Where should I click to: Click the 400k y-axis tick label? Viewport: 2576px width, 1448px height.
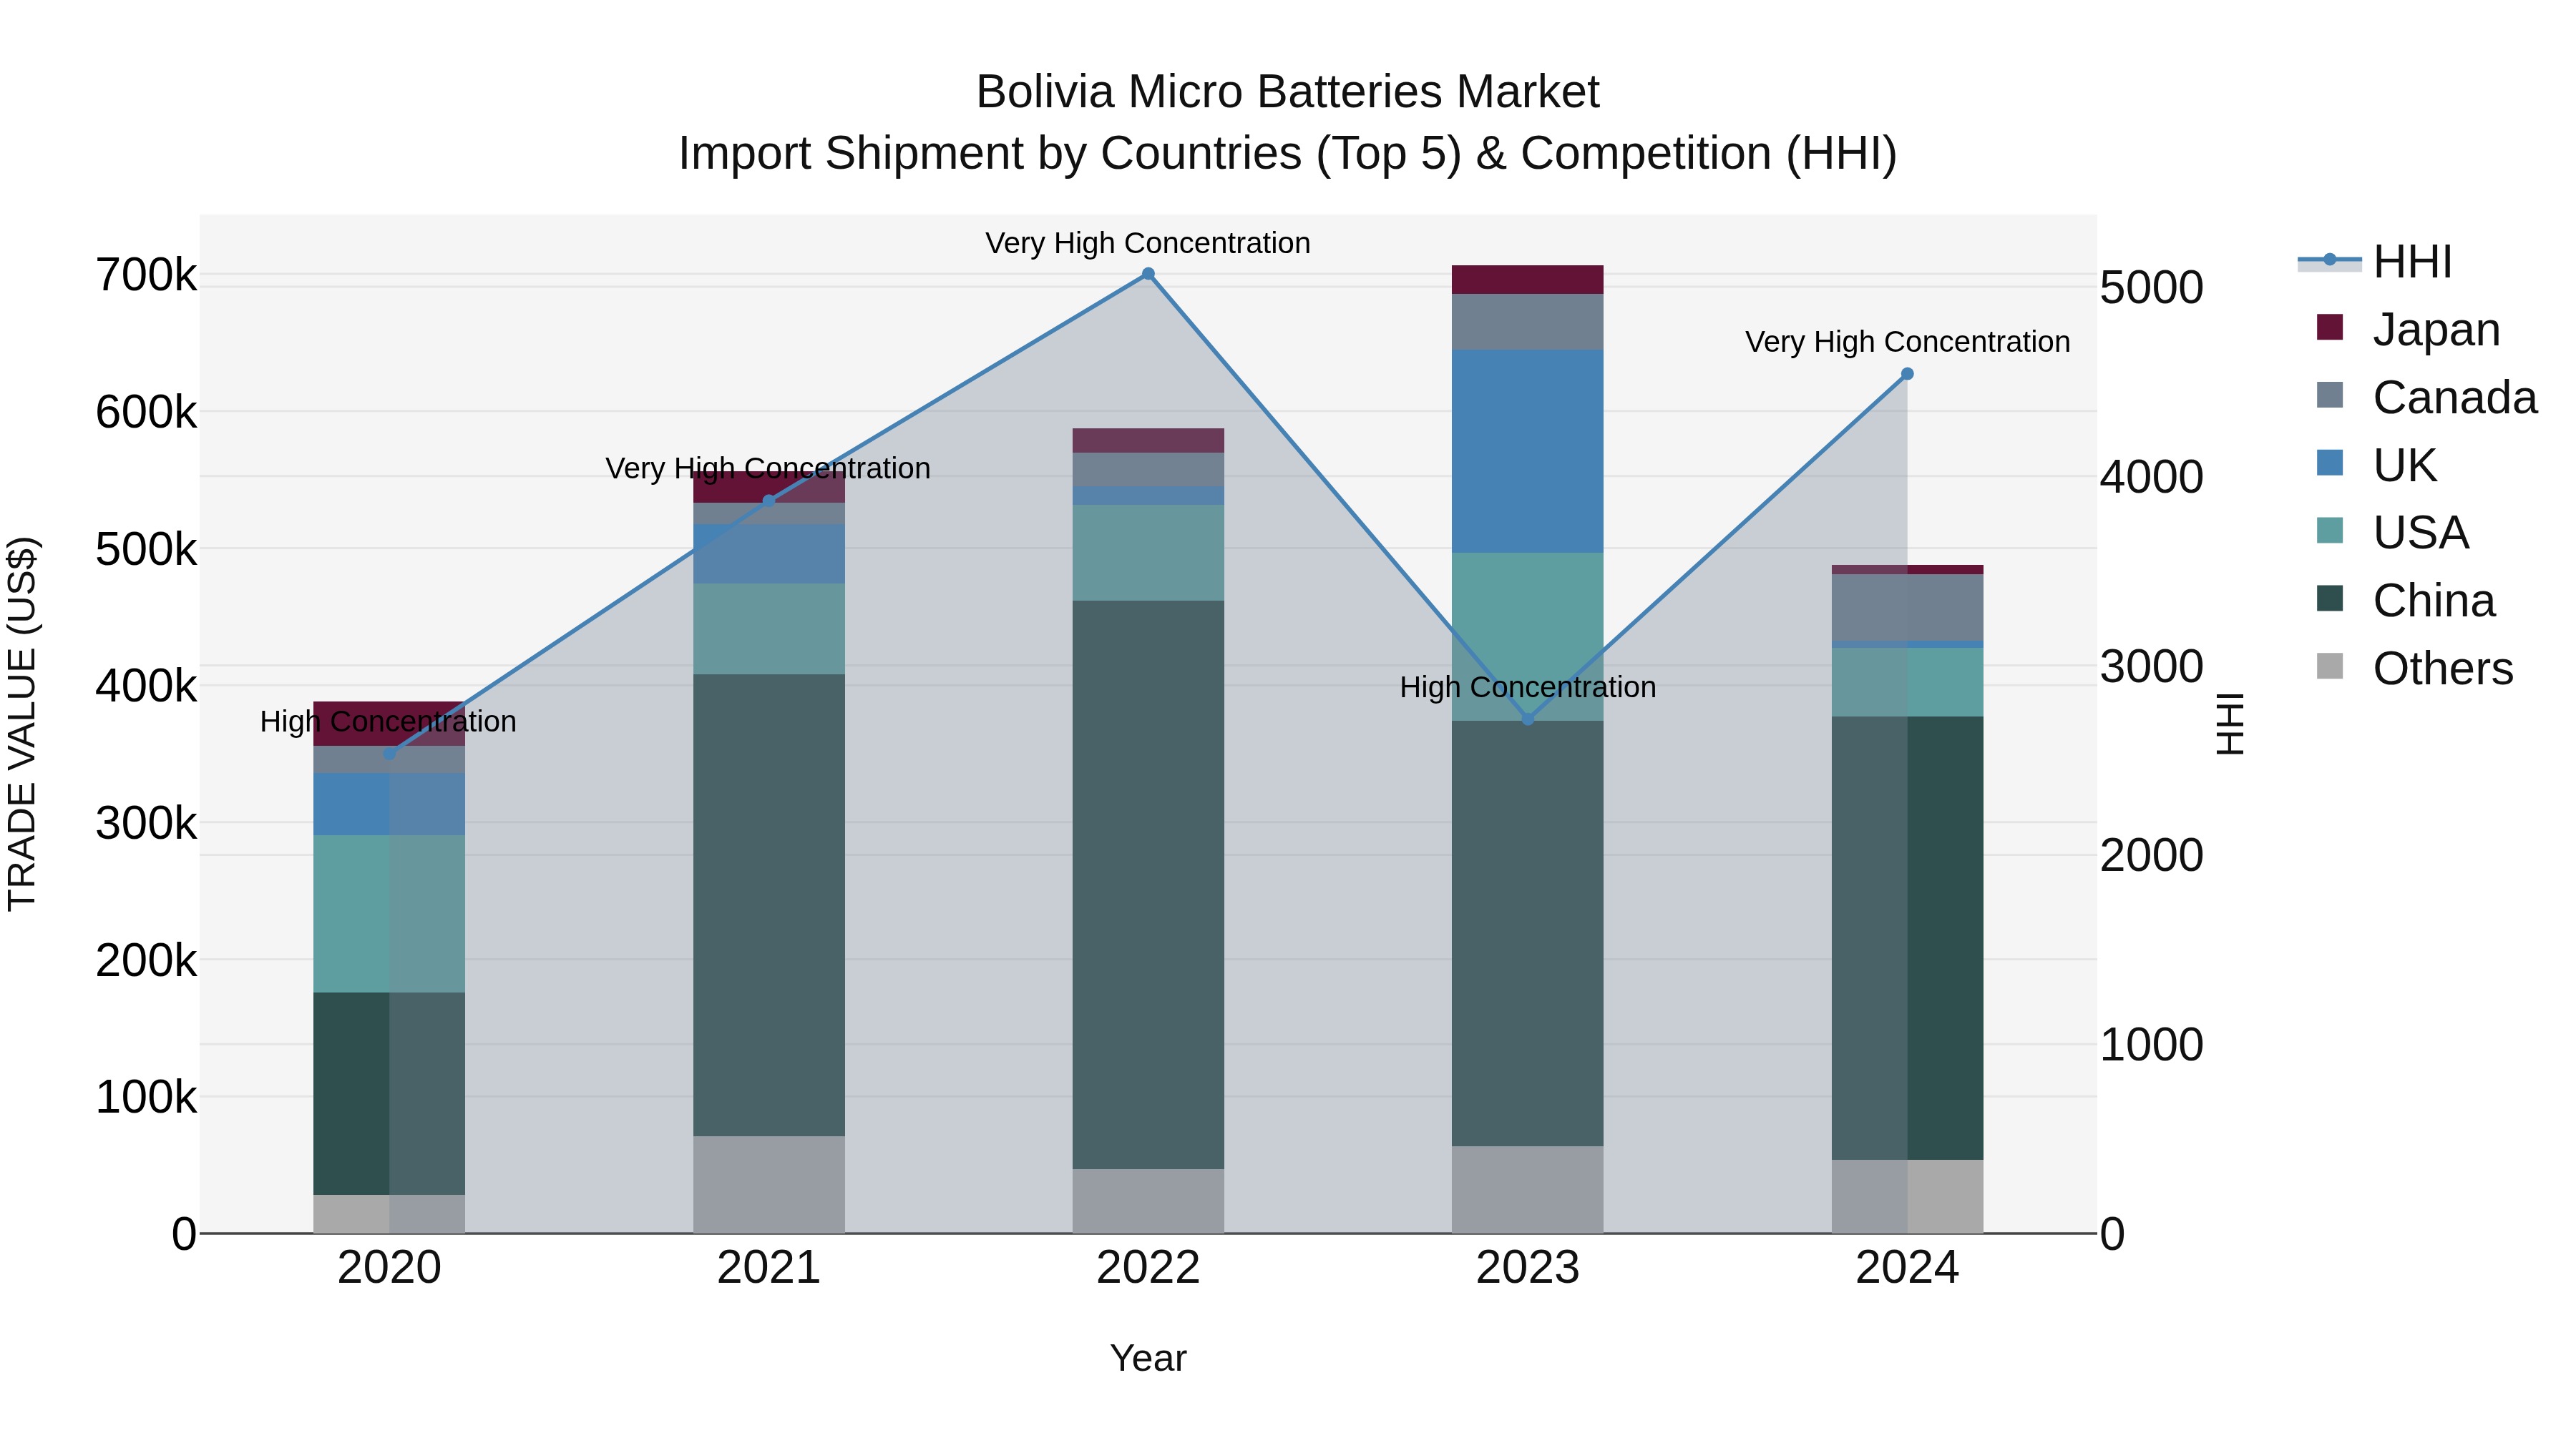pos(146,686)
